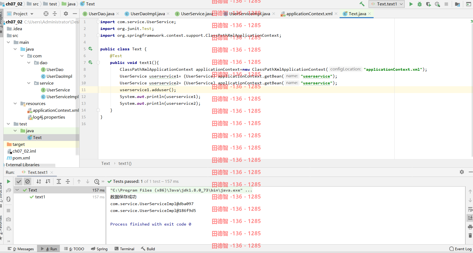Toggle soft-wrap in console output

470,209
